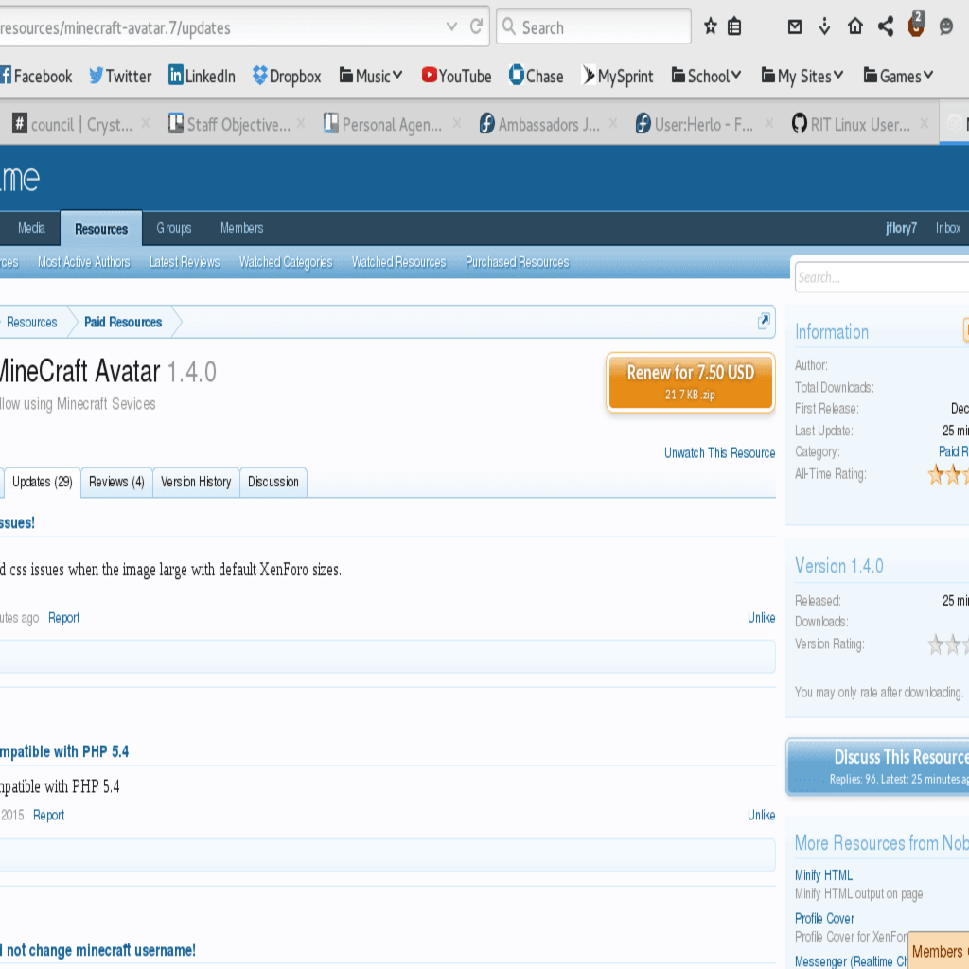Open the Resources navigation tab
The image size is (969, 969).
tap(101, 229)
